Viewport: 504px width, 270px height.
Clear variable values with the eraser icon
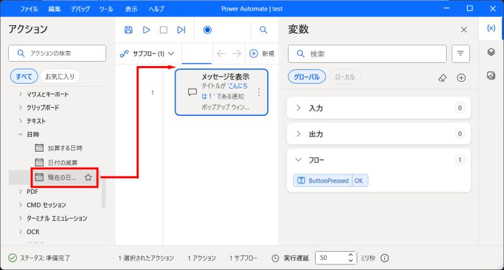click(442, 77)
